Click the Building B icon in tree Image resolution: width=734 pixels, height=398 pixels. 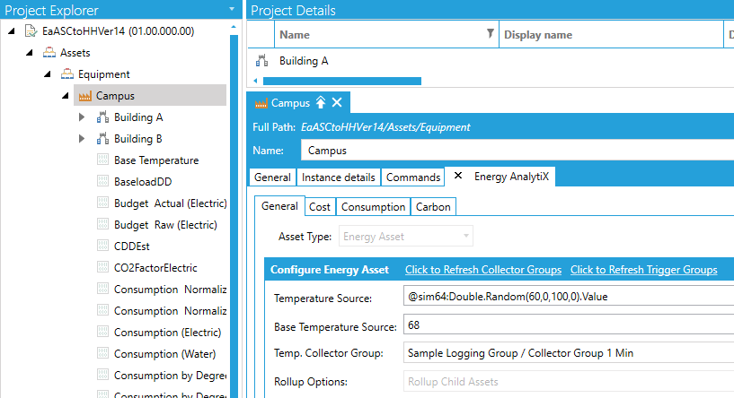[102, 139]
